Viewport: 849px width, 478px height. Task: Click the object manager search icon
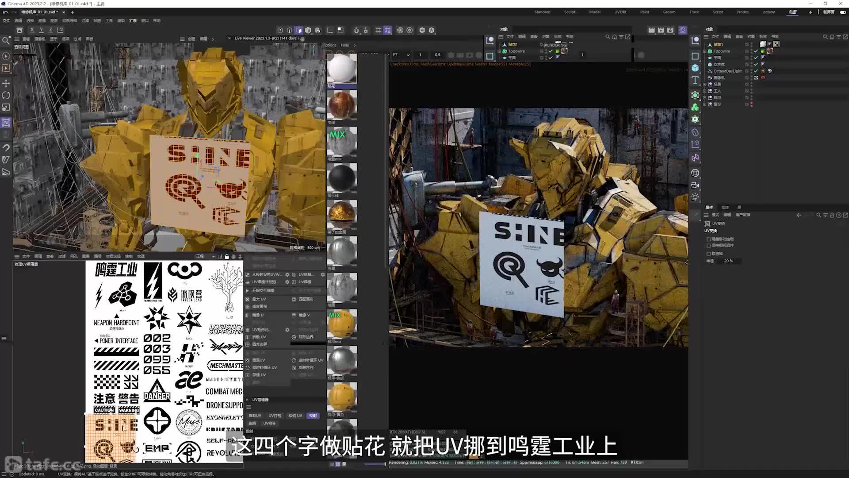[x=825, y=37]
